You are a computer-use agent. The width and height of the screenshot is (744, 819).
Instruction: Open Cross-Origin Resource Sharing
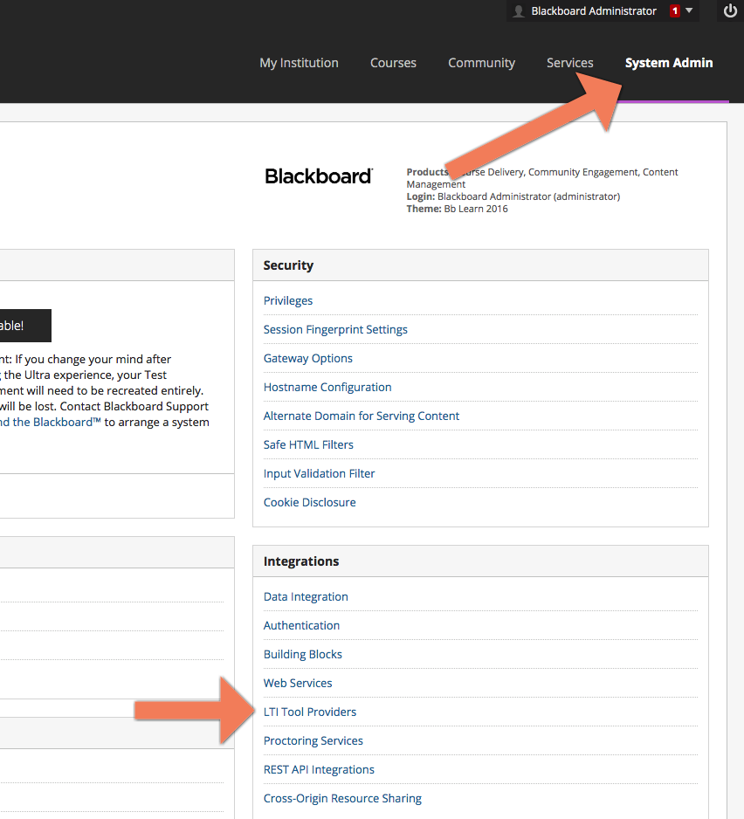pyautogui.click(x=342, y=798)
